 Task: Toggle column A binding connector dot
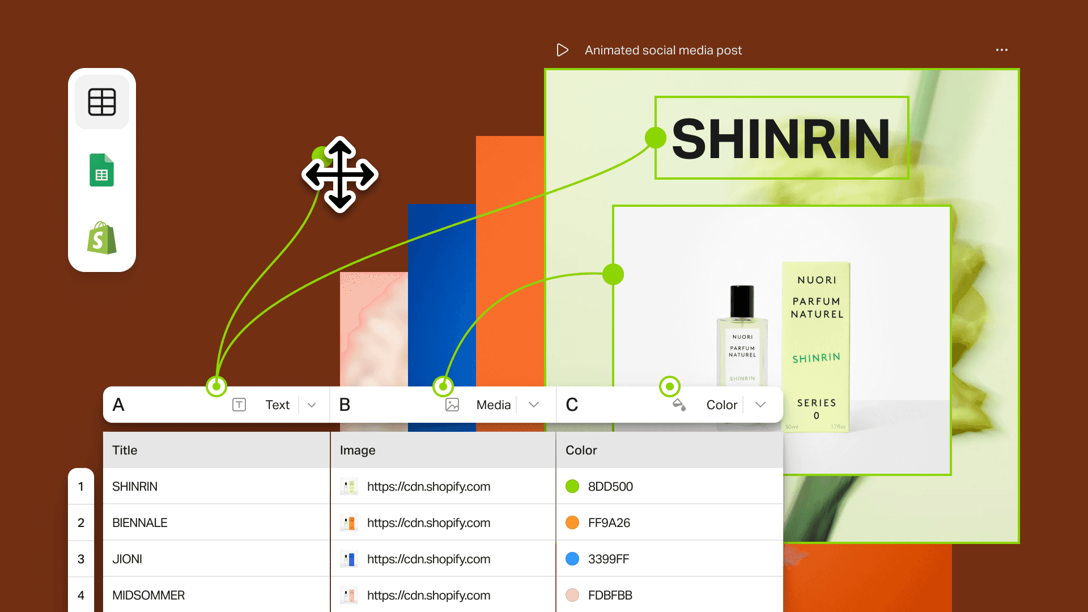(x=216, y=386)
